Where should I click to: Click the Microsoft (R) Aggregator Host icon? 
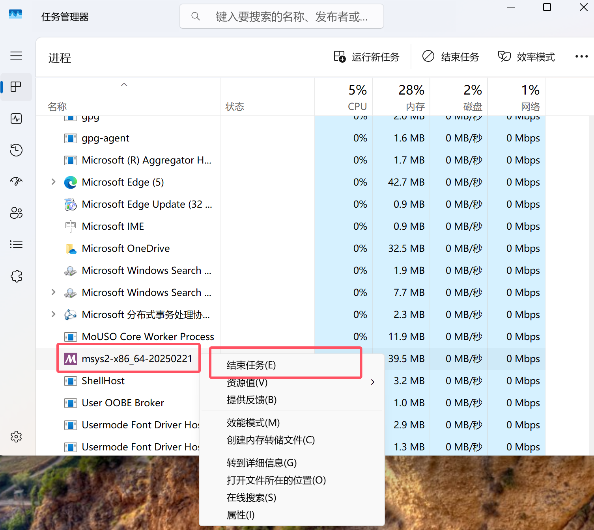pos(71,160)
